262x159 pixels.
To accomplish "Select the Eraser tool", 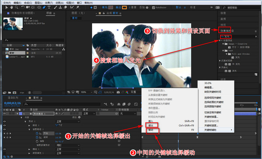I will pyautogui.click(x=65, y=7).
